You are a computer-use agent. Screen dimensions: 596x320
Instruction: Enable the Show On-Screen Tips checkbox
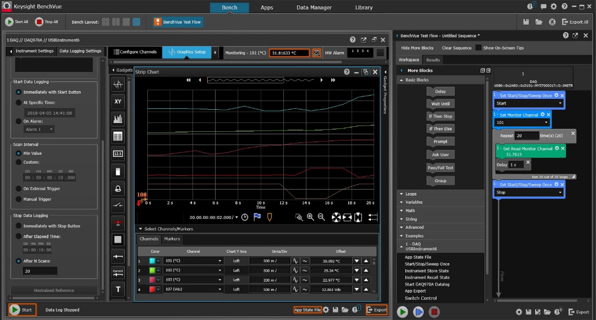point(478,48)
